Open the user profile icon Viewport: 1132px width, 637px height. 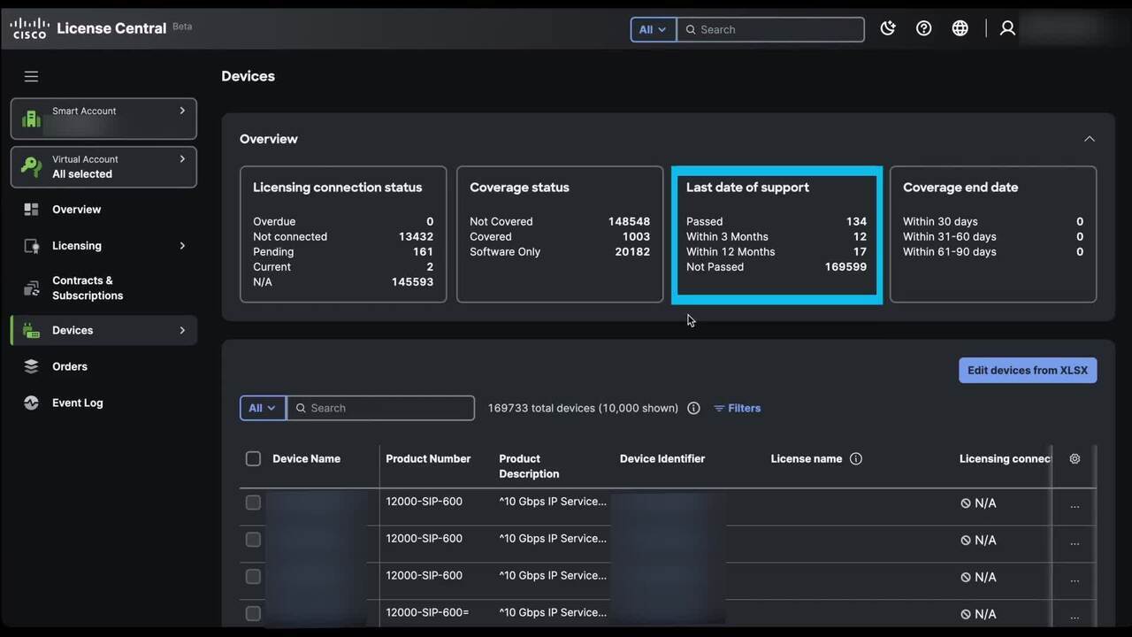pos(1007,28)
